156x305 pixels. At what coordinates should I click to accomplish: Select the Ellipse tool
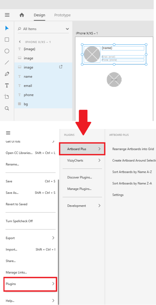point(7,51)
